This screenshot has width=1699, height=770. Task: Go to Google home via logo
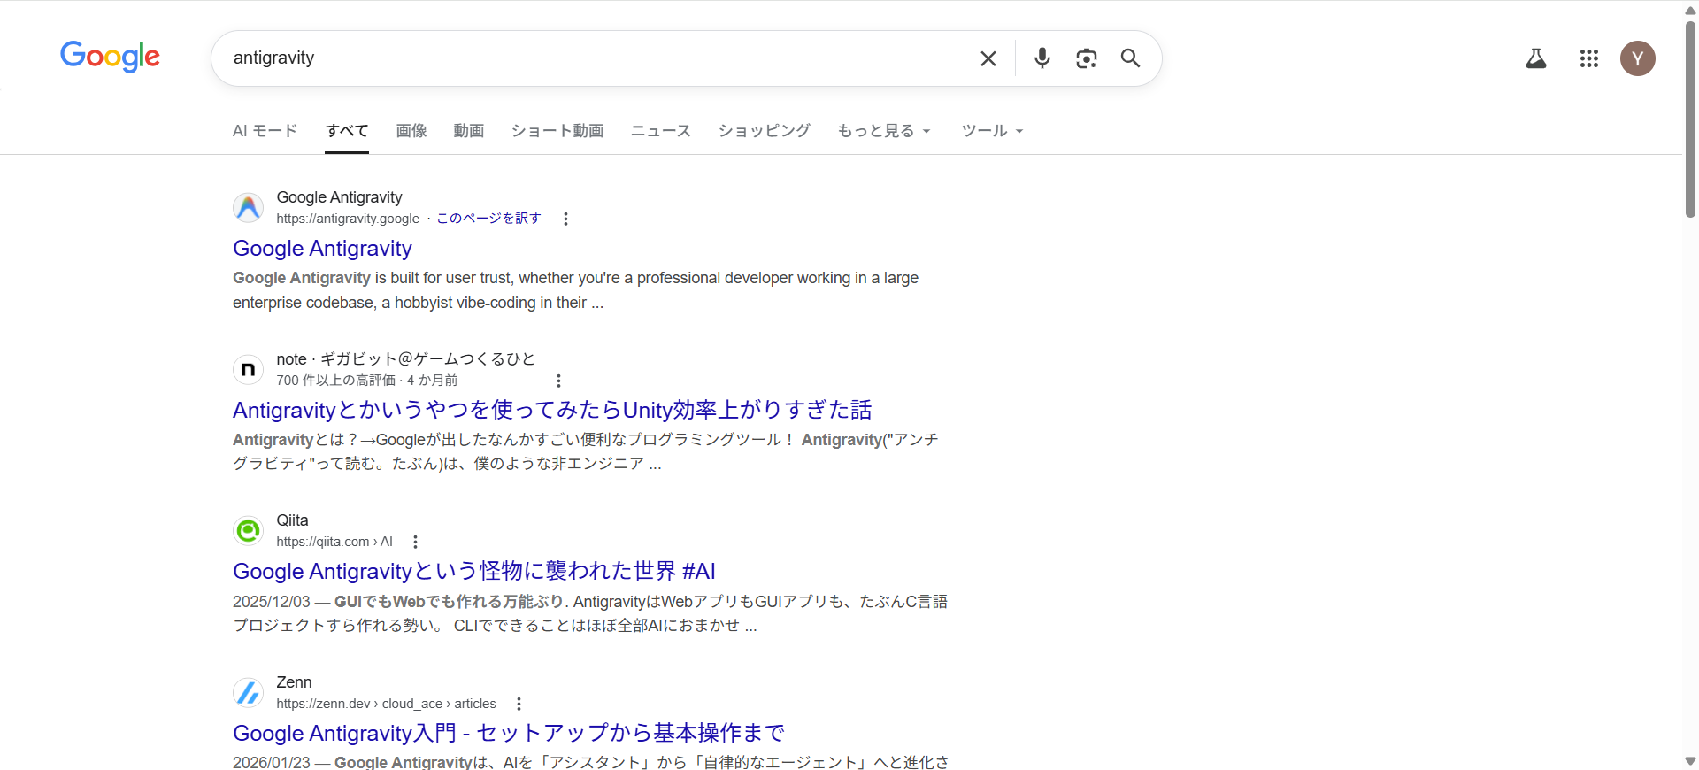(110, 57)
